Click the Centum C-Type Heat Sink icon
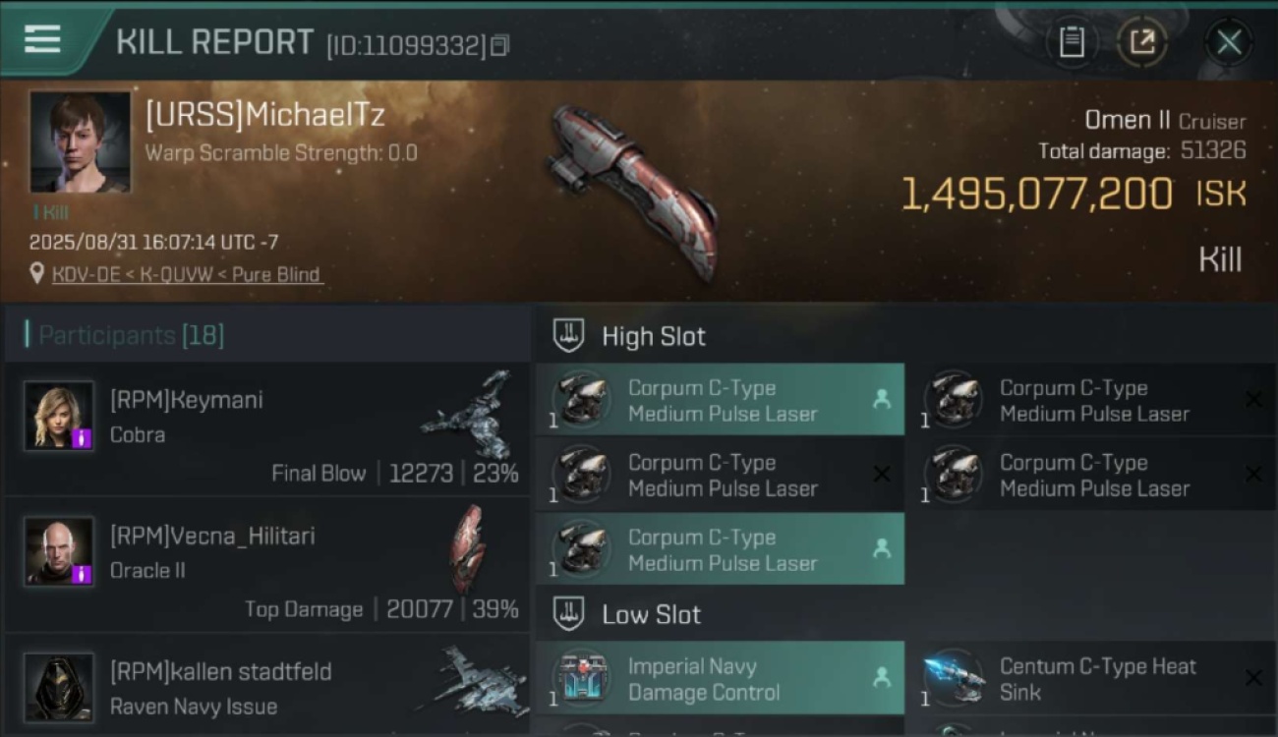 [954, 677]
